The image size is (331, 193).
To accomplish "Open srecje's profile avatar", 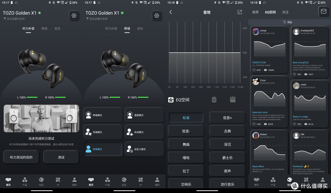I will 256,32.
